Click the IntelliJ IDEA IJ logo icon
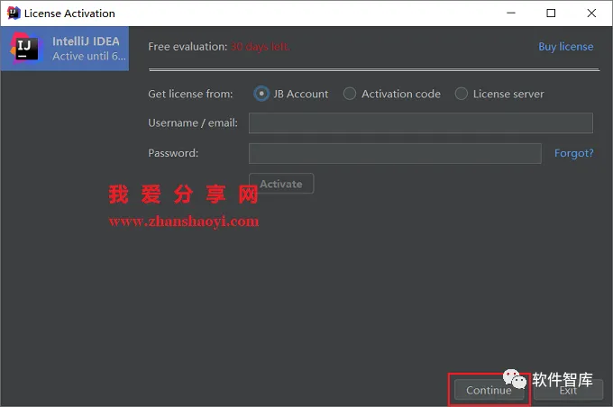Viewport: 613px width, 407px height. 25,49
